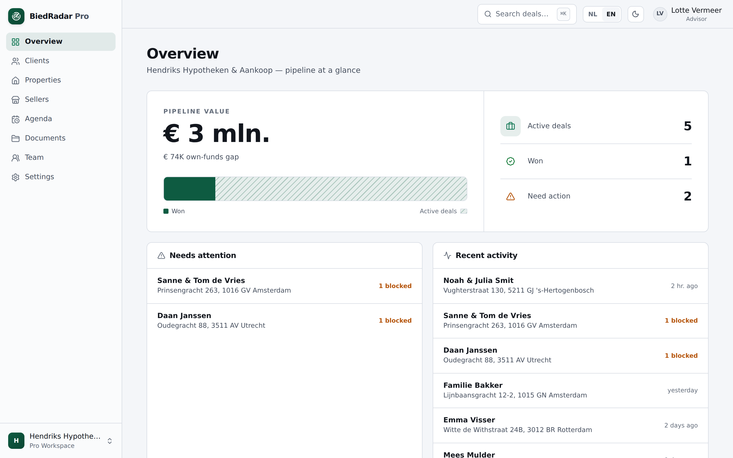Open Properties from the sidebar

[61, 80]
